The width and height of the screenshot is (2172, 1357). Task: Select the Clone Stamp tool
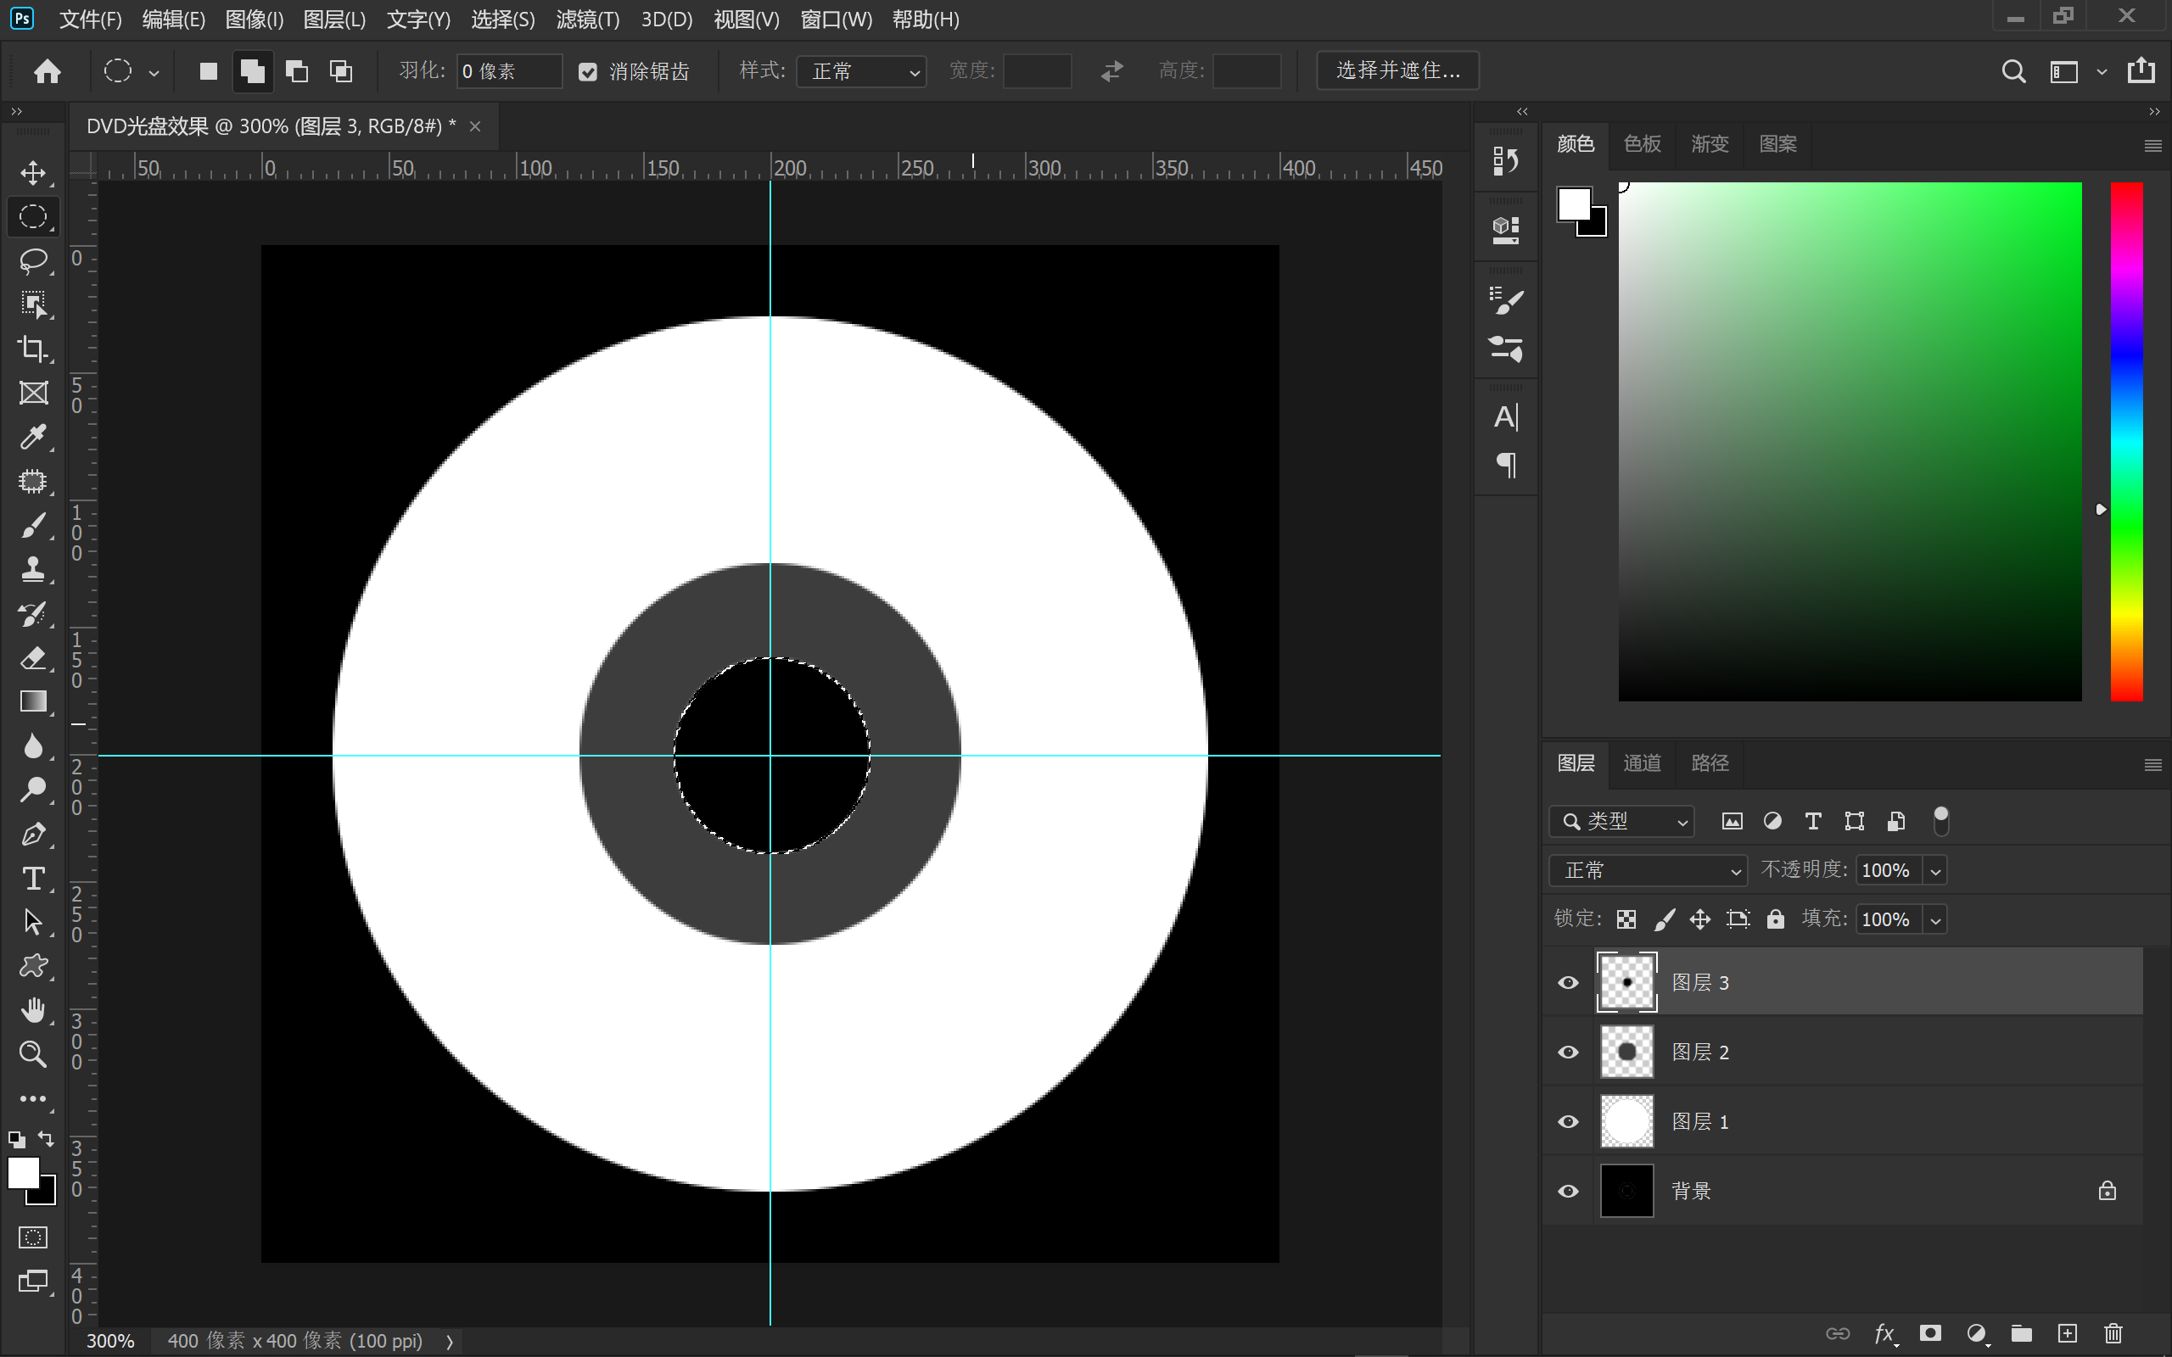point(33,569)
